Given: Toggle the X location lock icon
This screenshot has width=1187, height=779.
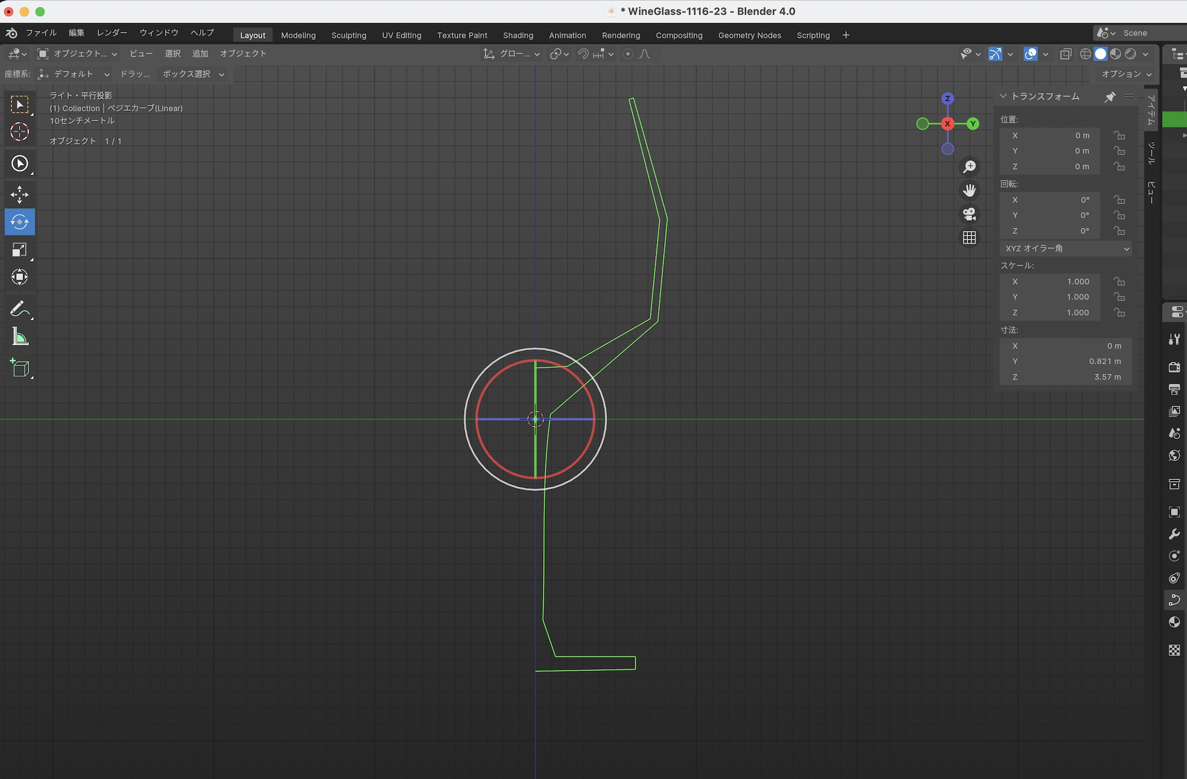Looking at the screenshot, I should tap(1119, 135).
